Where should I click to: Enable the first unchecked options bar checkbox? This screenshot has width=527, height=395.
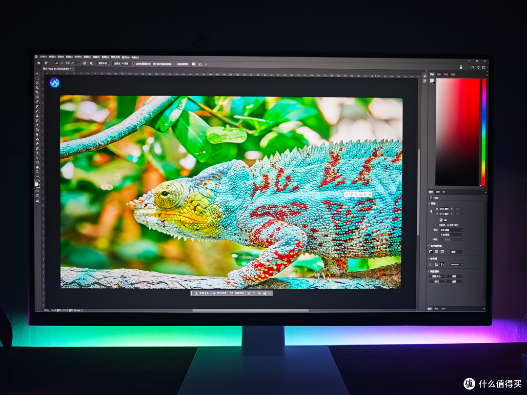(x=134, y=63)
